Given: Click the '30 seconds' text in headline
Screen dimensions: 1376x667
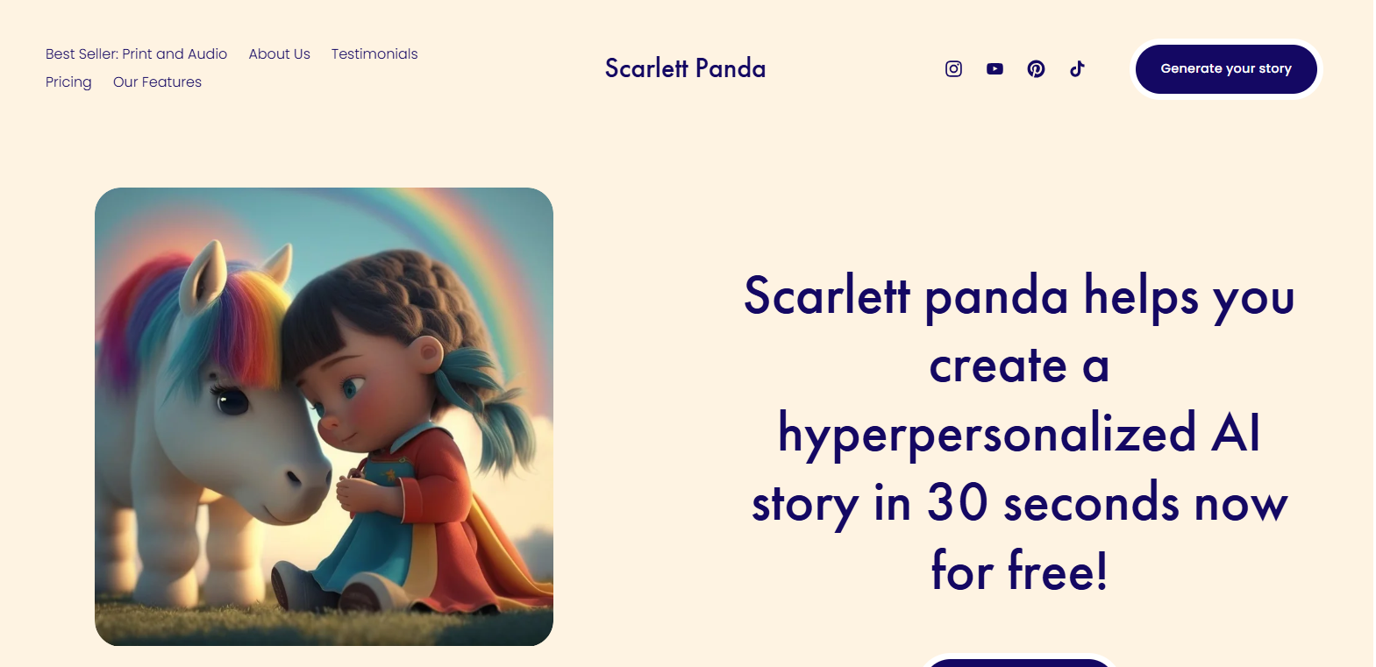Looking at the screenshot, I should 1052,503.
